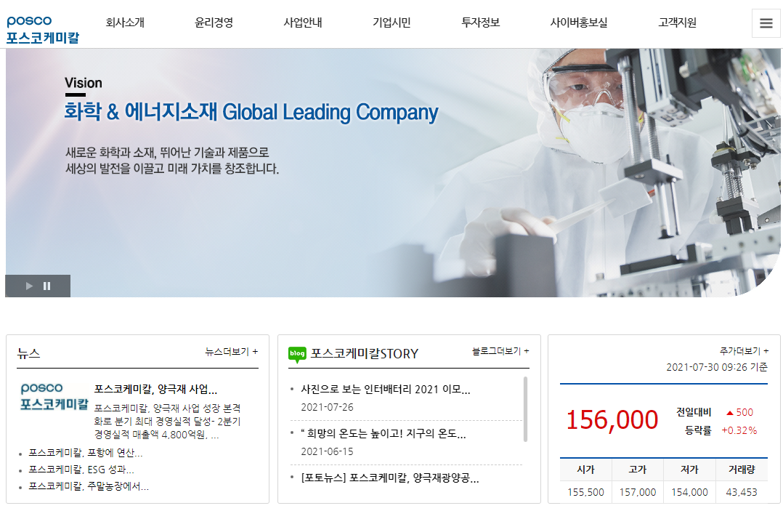Click the news thumbnail POSCO logo
Viewport: 783px width, 511px height.
pos(54,397)
